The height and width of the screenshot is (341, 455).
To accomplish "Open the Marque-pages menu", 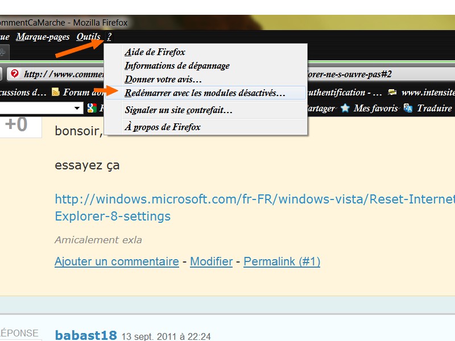I will pyautogui.click(x=43, y=37).
